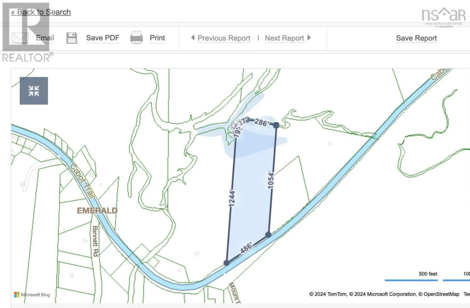Go to the Previous Report
Image resolution: width=470 pixels, height=308 pixels.
coord(224,38)
